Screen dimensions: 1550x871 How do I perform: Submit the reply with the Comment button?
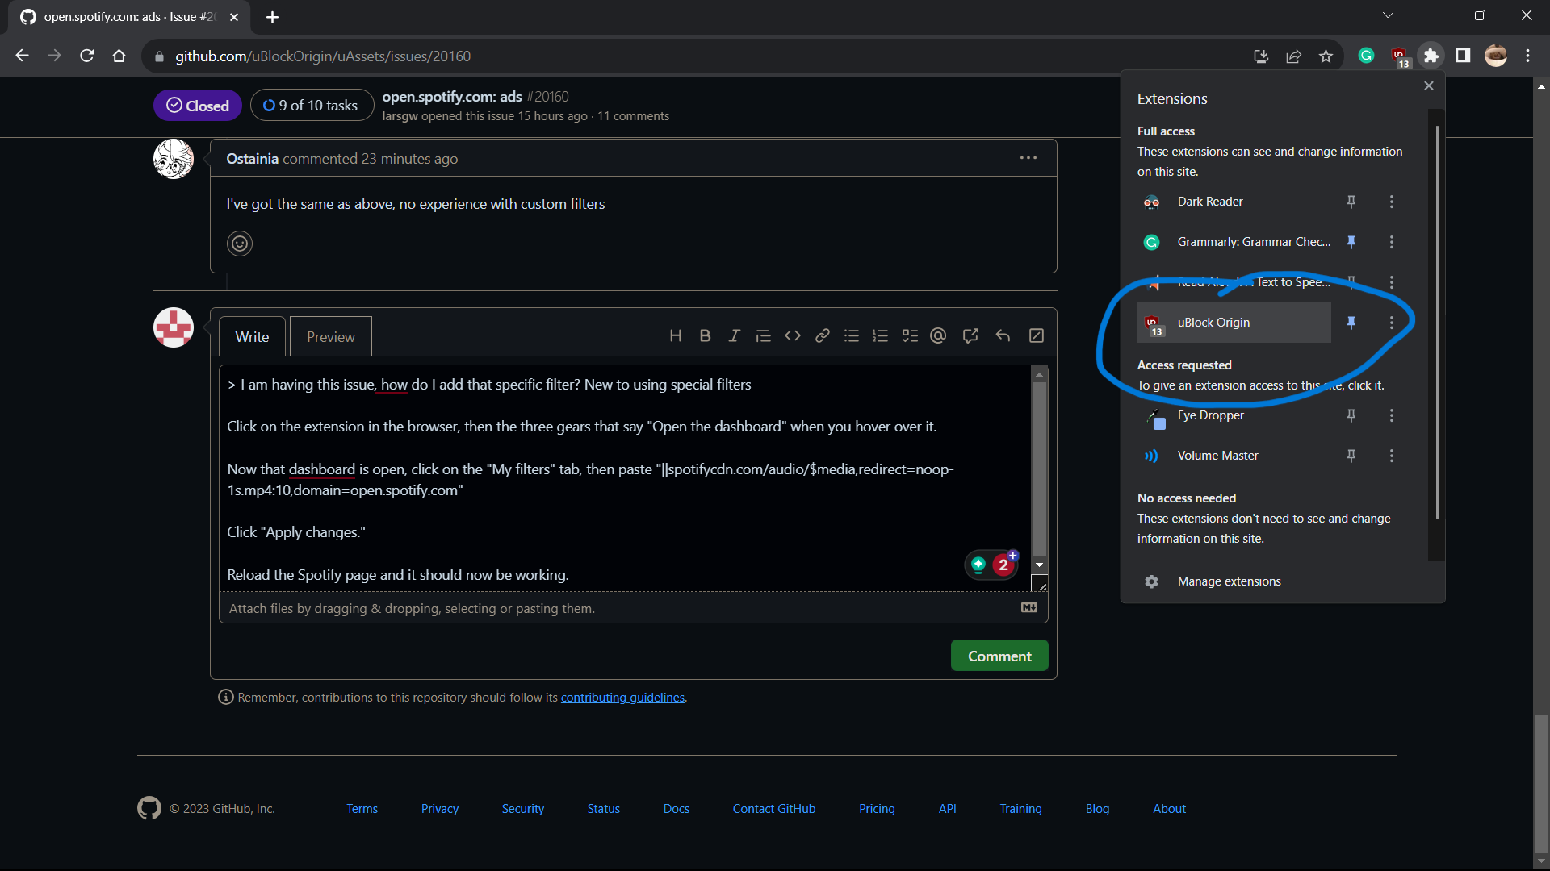click(x=999, y=655)
